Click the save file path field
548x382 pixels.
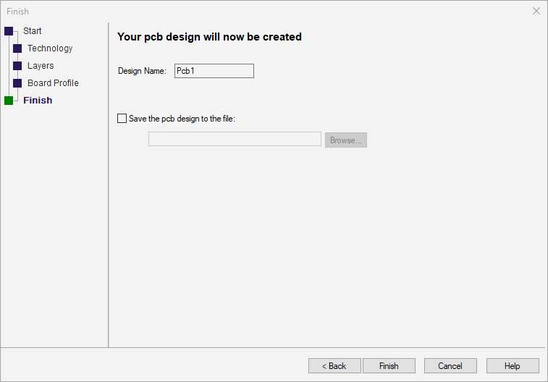tap(235, 140)
